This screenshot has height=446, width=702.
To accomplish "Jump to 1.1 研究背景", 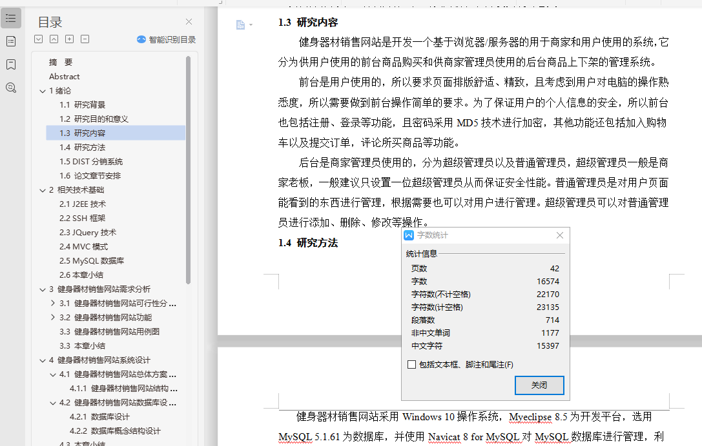I will [83, 104].
